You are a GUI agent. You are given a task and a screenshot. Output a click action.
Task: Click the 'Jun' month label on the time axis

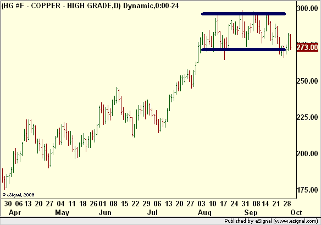click(105, 212)
